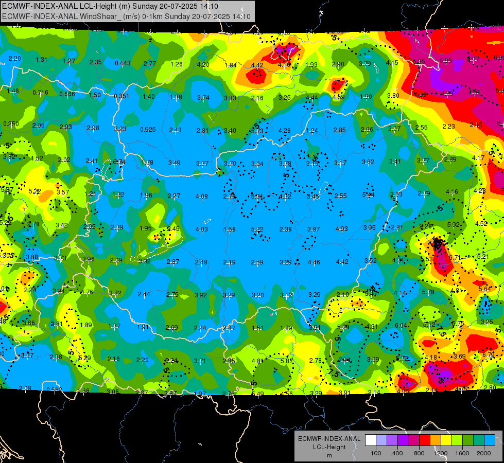Image resolution: width=504 pixels, height=463 pixels.
Task: Click the wind shear value "4.76"
Action: coord(86,292)
